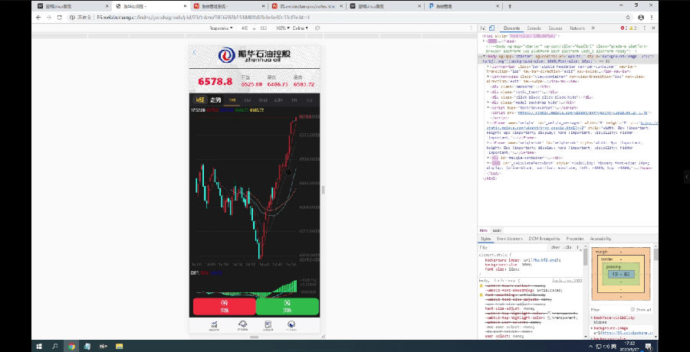Click the open price value 6525.88
The image size is (690, 352).
(x=251, y=84)
